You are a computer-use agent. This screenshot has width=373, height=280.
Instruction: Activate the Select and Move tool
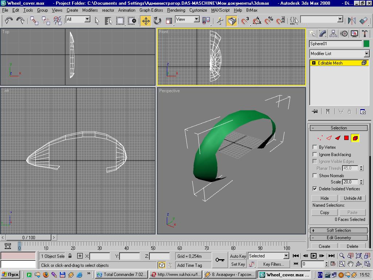(146, 21)
